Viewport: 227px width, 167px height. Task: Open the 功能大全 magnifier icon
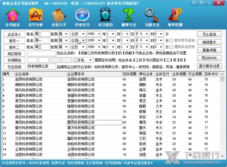152,17
